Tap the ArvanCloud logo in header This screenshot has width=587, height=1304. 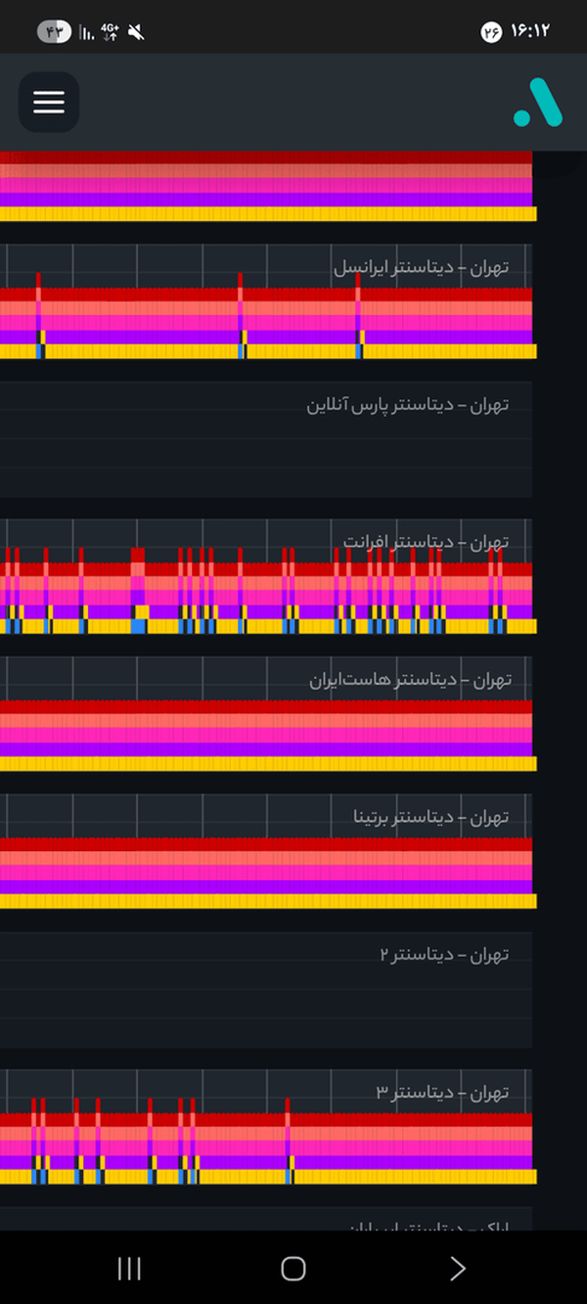538,103
